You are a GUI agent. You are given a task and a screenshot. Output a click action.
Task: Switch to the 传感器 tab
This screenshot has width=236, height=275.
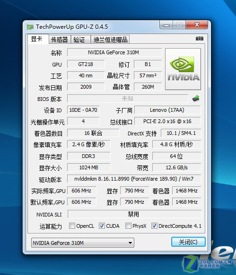tap(60, 40)
